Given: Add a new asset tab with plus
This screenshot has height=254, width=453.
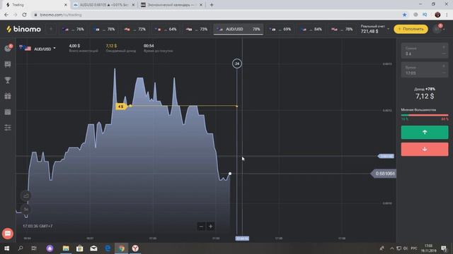Looking at the screenshot, I should (51, 29).
